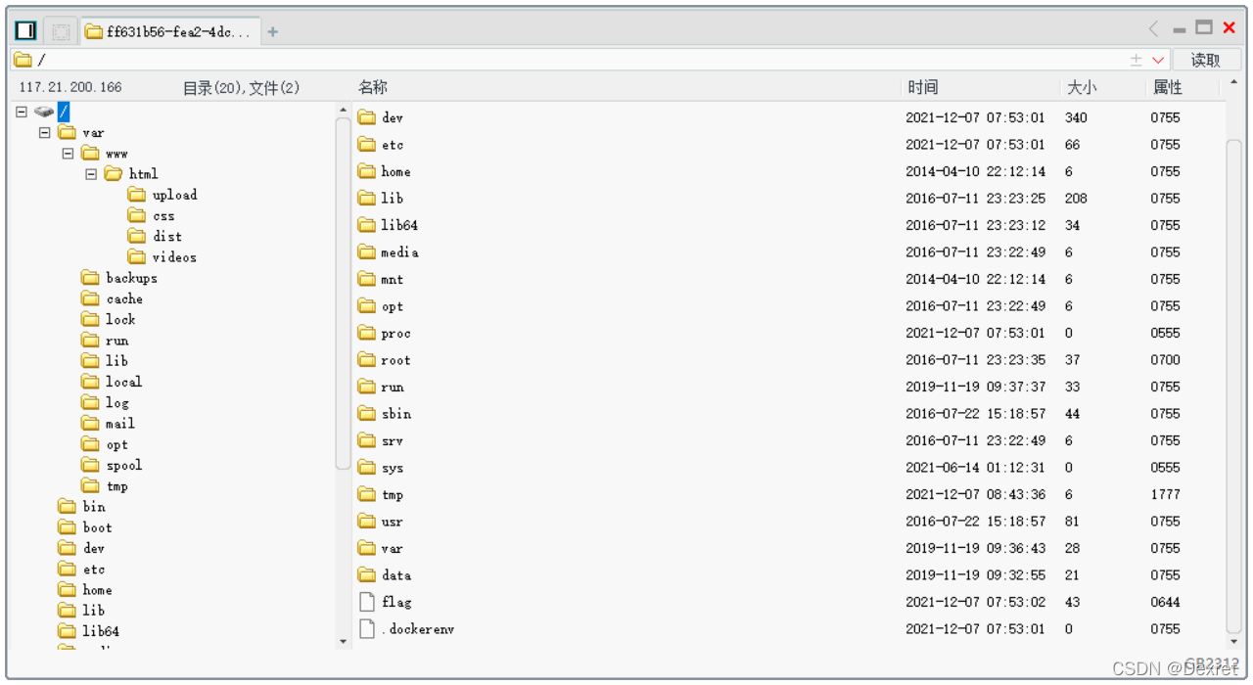Image resolution: width=1253 pixels, height=685 pixels.
Task: Click the sys folder icon in file list
Action: pos(367,468)
